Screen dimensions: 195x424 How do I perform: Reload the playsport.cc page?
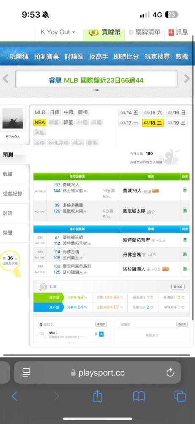170,373
